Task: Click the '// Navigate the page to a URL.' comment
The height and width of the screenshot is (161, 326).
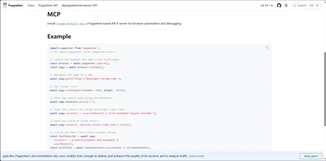Action: (72, 75)
